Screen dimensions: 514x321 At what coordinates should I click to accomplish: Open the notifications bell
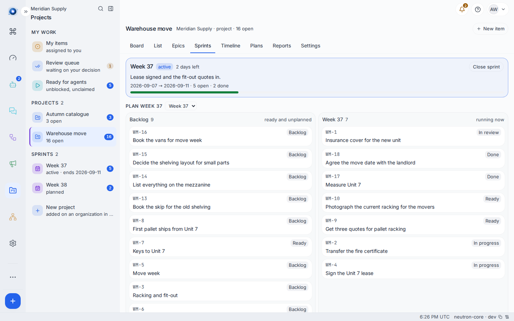462,9
